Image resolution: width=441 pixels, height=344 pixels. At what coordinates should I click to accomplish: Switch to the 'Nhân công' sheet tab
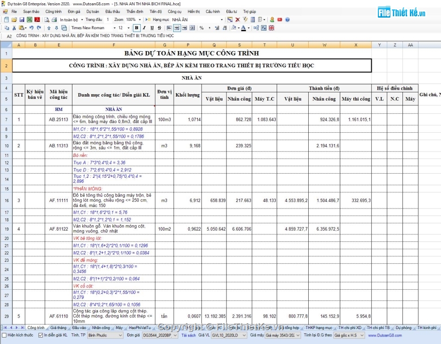coord(101,328)
